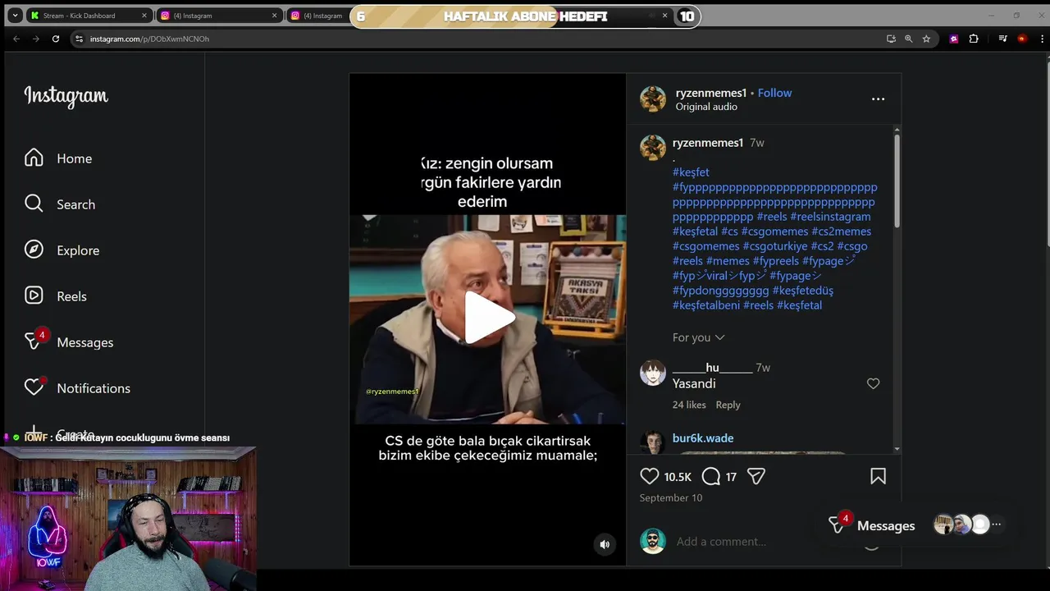Open the media controls toolbar icon

click(x=1002, y=39)
